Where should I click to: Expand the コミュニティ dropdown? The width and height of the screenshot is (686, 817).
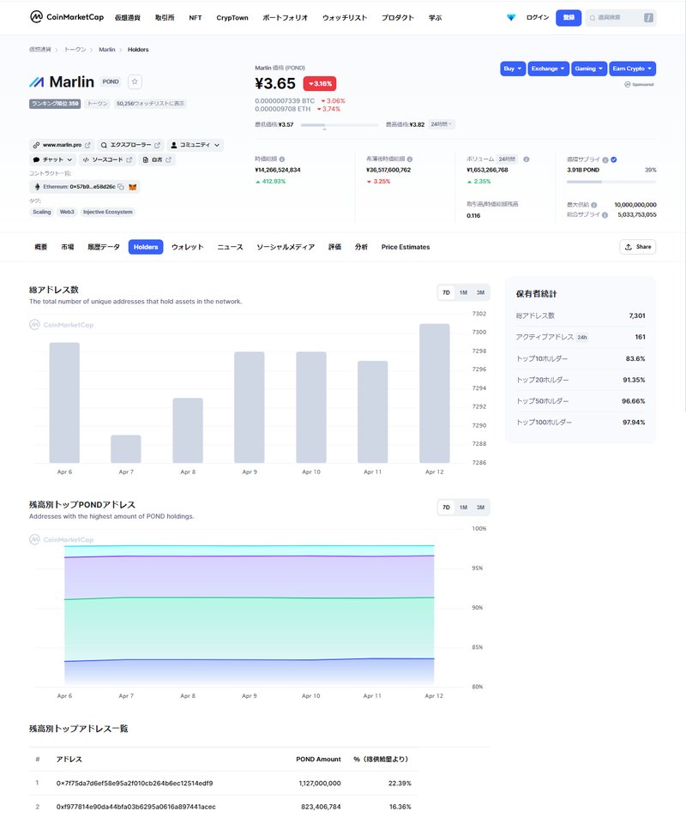[196, 145]
